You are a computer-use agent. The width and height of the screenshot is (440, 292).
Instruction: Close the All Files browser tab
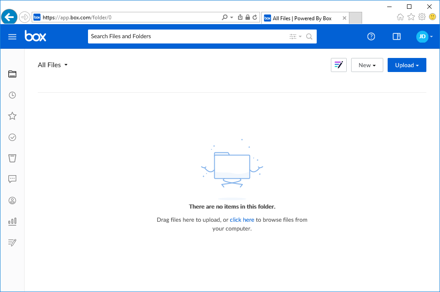(345, 18)
